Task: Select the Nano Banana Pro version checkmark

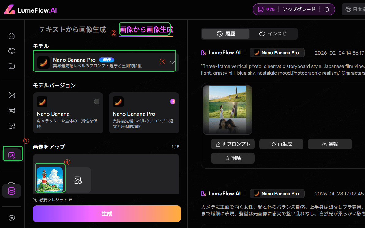Action: coord(173,102)
